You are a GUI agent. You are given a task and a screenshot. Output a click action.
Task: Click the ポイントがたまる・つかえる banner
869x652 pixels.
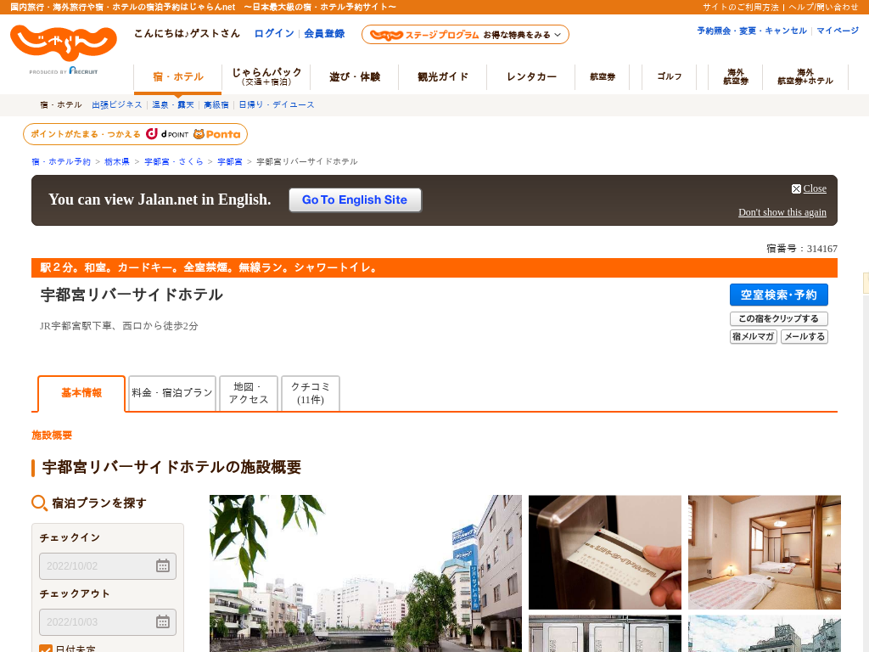(x=135, y=134)
